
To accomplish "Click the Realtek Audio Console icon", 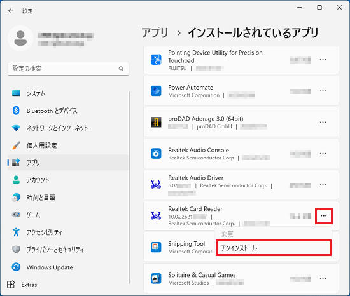I will tap(156, 154).
